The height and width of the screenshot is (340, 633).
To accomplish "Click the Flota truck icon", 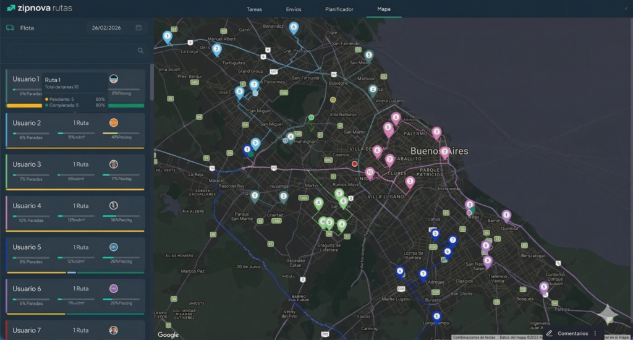I will pos(10,28).
